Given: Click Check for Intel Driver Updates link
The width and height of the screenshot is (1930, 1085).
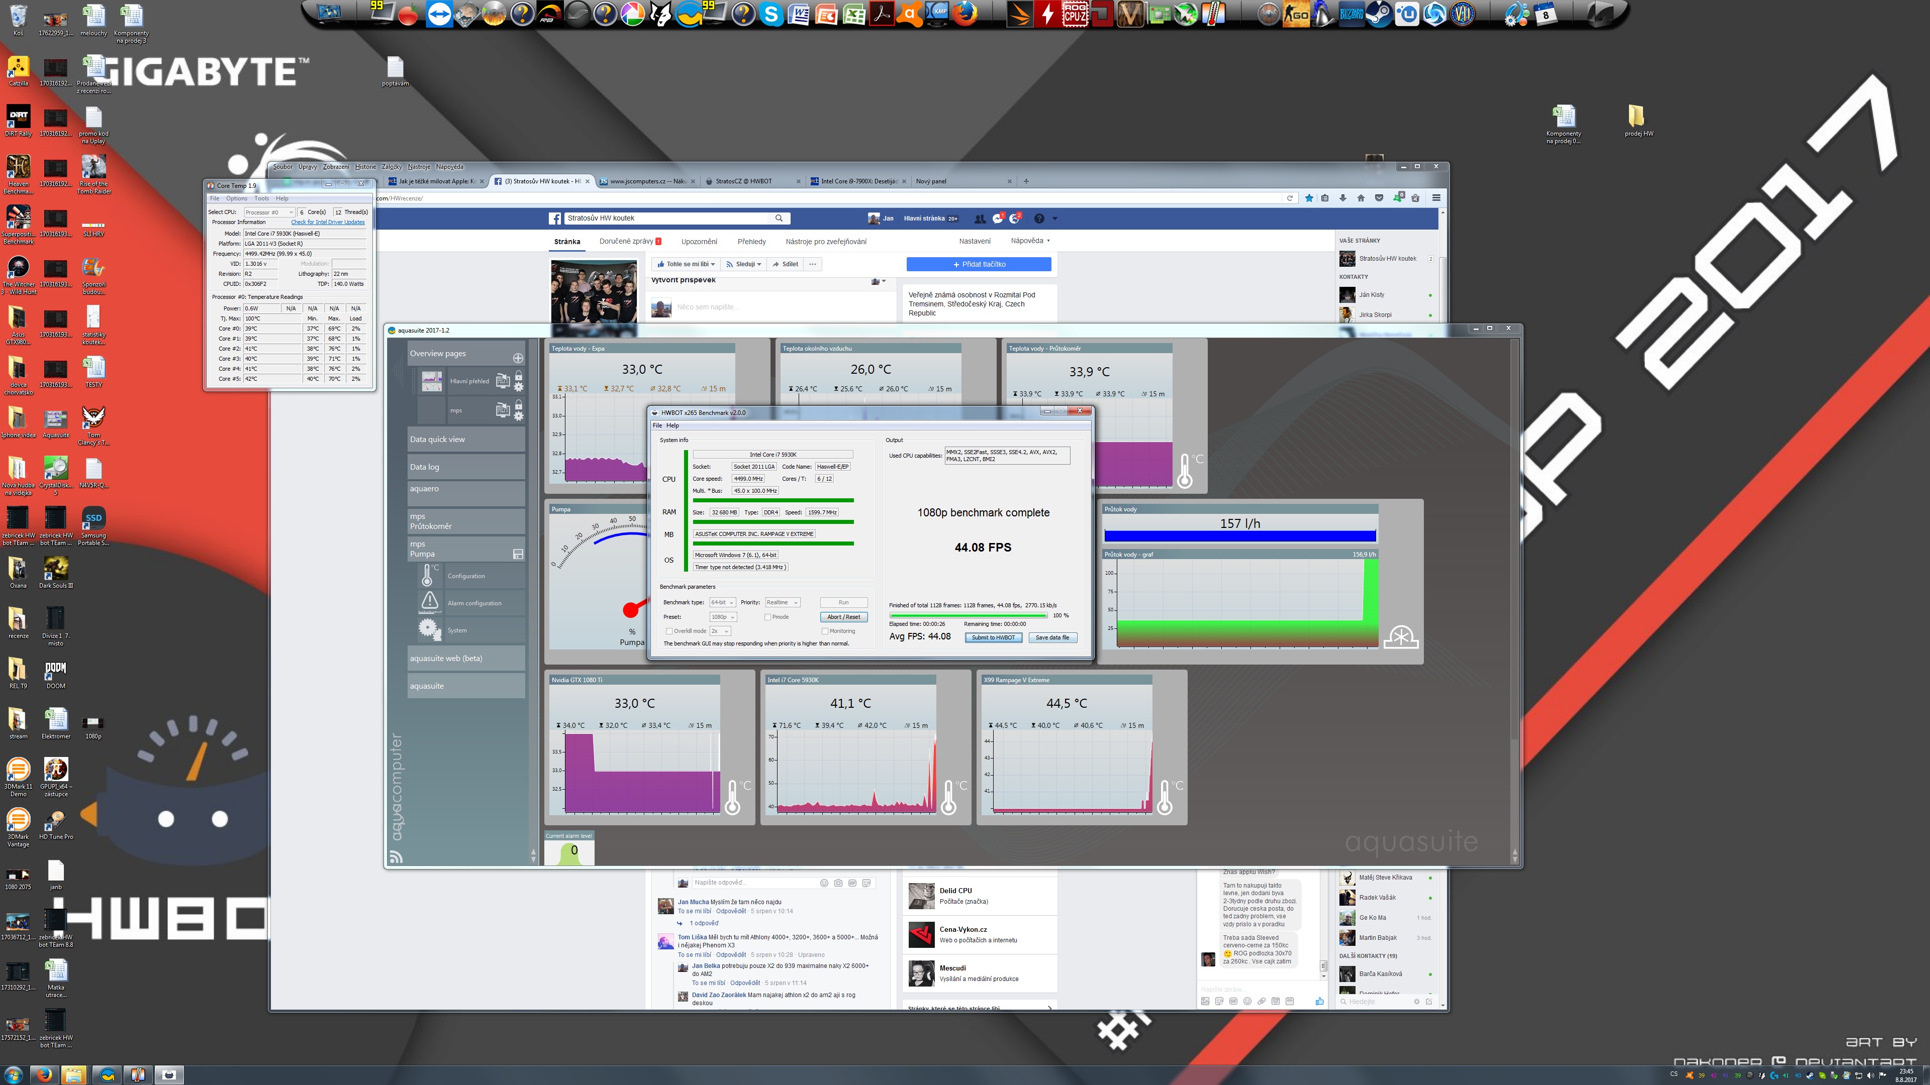Looking at the screenshot, I should coord(327,223).
